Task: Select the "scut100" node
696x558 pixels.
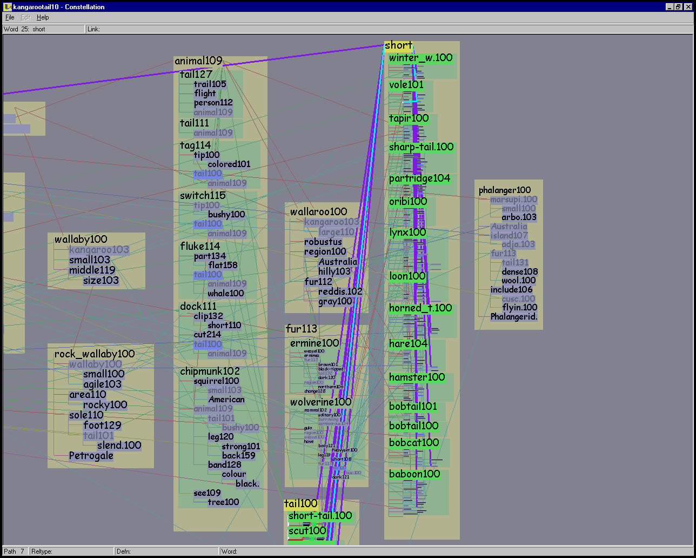Action: tap(307, 531)
